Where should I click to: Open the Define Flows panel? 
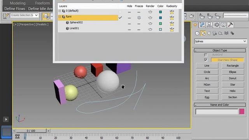point(15,9)
